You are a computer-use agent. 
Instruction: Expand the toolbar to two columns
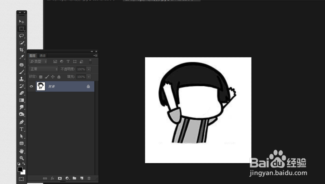pos(20,12)
